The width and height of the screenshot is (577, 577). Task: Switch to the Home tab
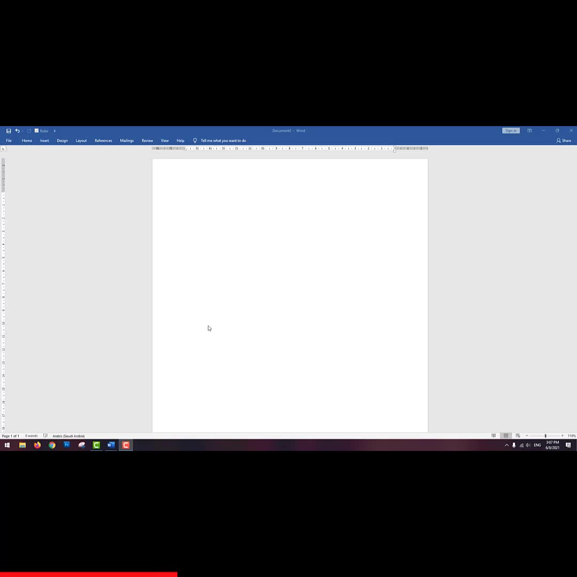(27, 141)
